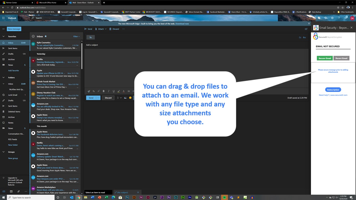Switch to the Microsoft Office Home tab

(x=51, y=3)
